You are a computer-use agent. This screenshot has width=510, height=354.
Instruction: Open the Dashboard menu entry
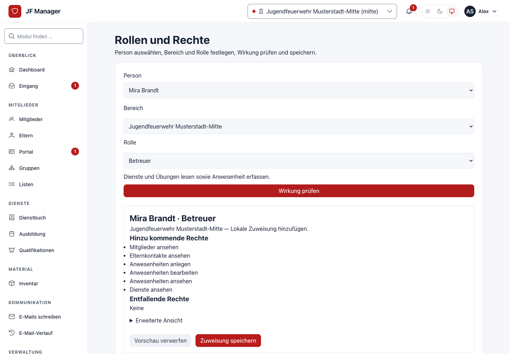(x=44, y=70)
